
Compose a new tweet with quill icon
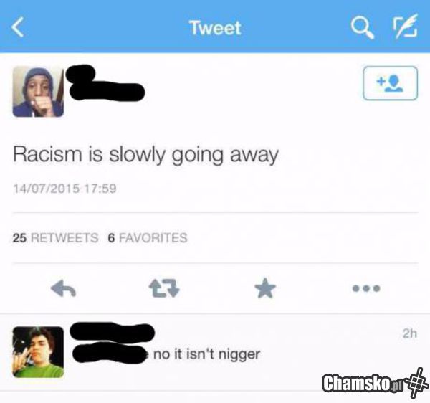tap(406, 27)
